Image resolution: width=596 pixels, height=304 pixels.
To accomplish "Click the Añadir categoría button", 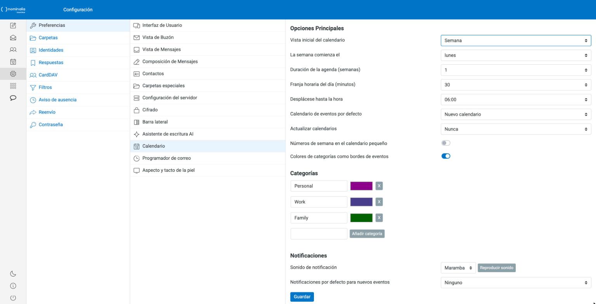I will pos(367,233).
